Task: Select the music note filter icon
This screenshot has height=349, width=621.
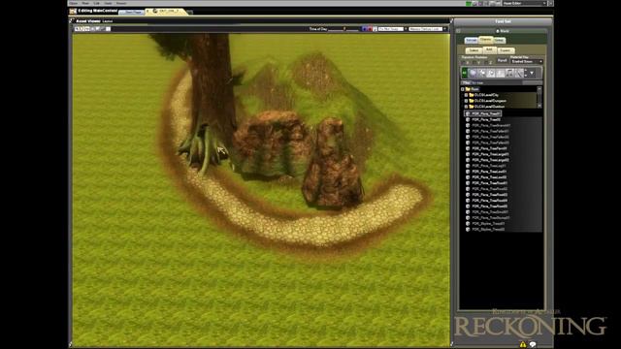Action: [x=510, y=73]
